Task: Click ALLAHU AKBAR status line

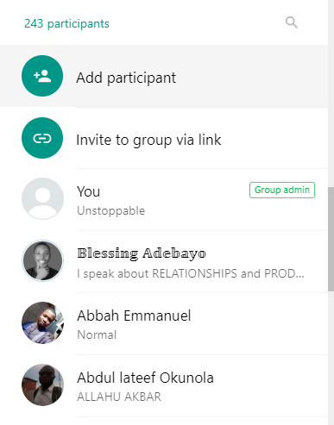Action: pos(119,397)
